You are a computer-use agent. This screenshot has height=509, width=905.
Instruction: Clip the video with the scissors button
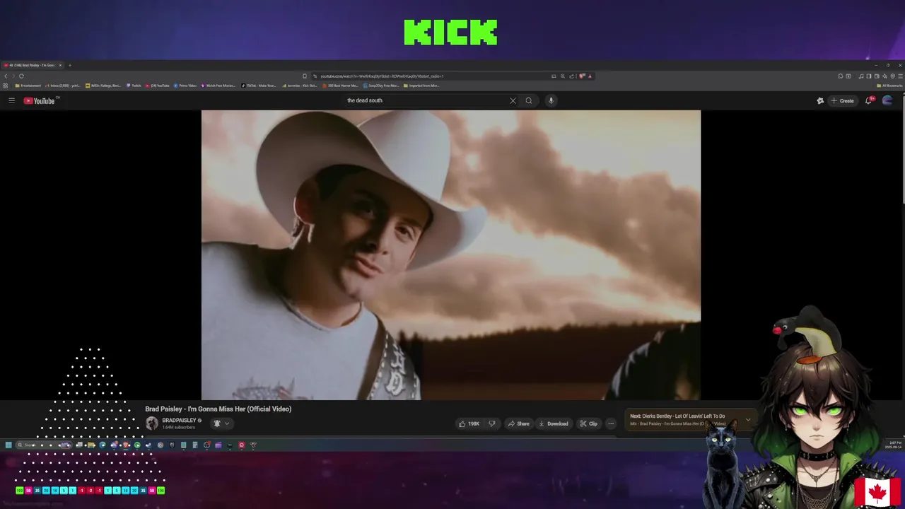coord(588,423)
